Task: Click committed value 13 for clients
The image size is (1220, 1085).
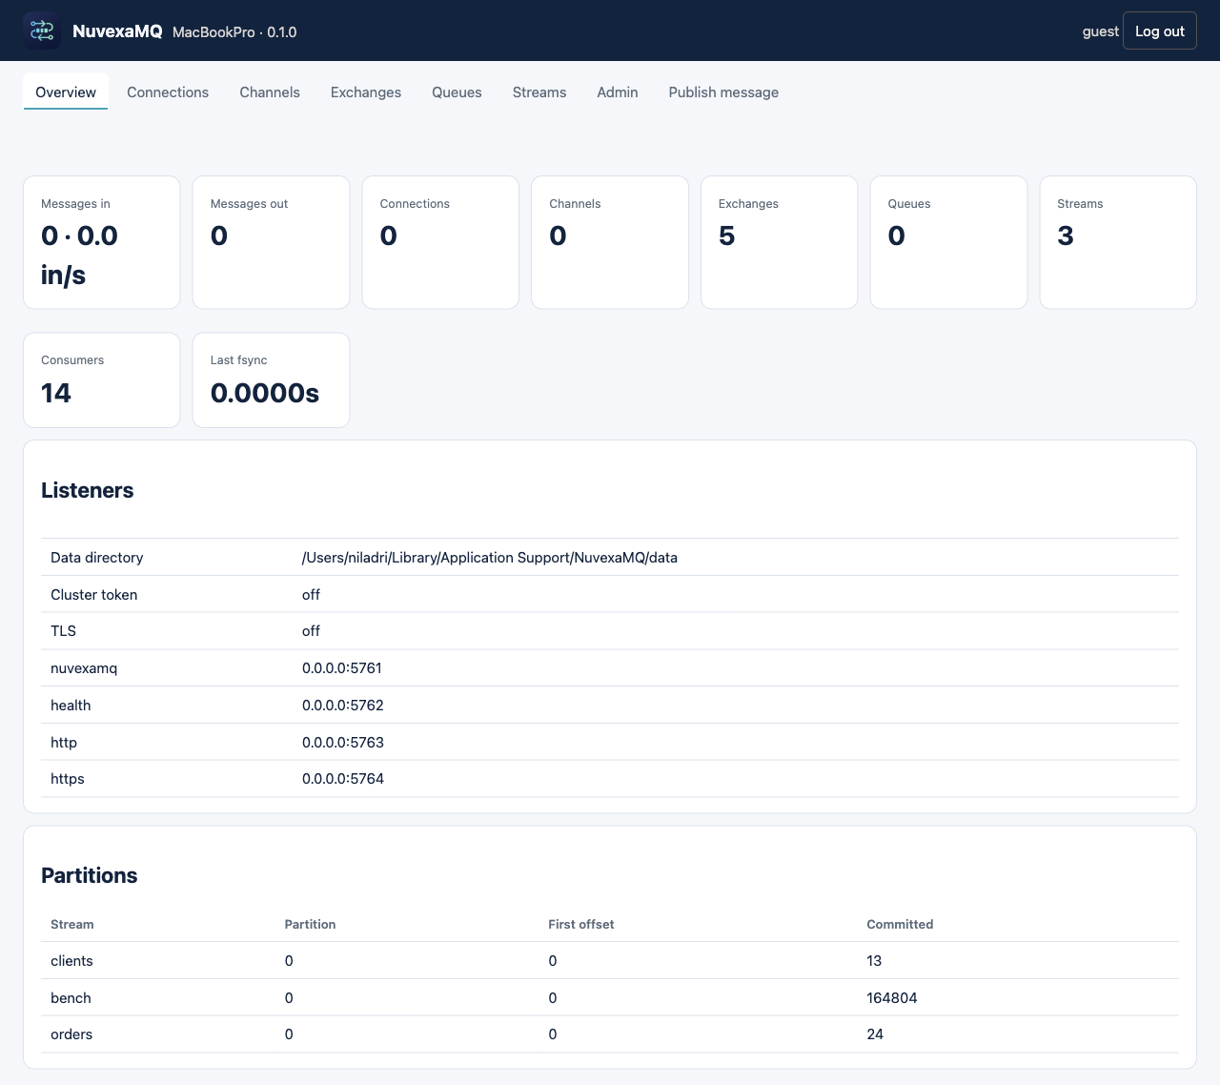Action: (x=874, y=961)
